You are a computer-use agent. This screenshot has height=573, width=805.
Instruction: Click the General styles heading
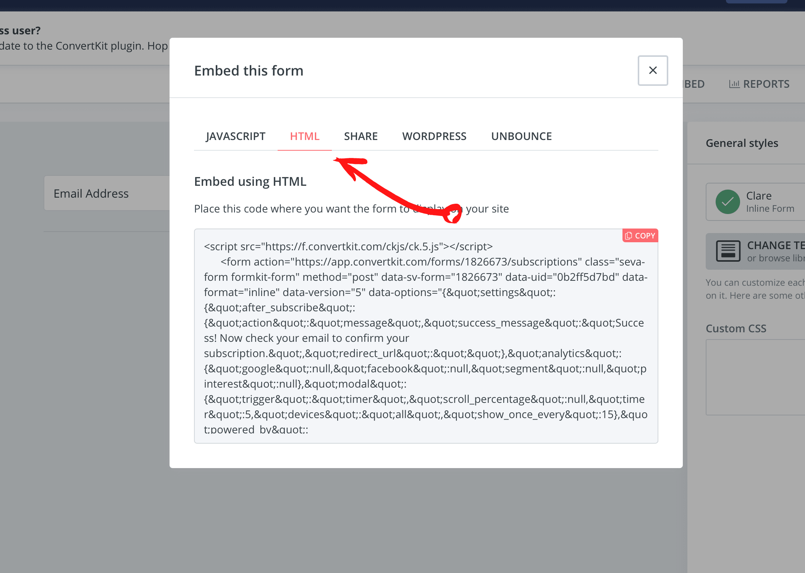(742, 143)
